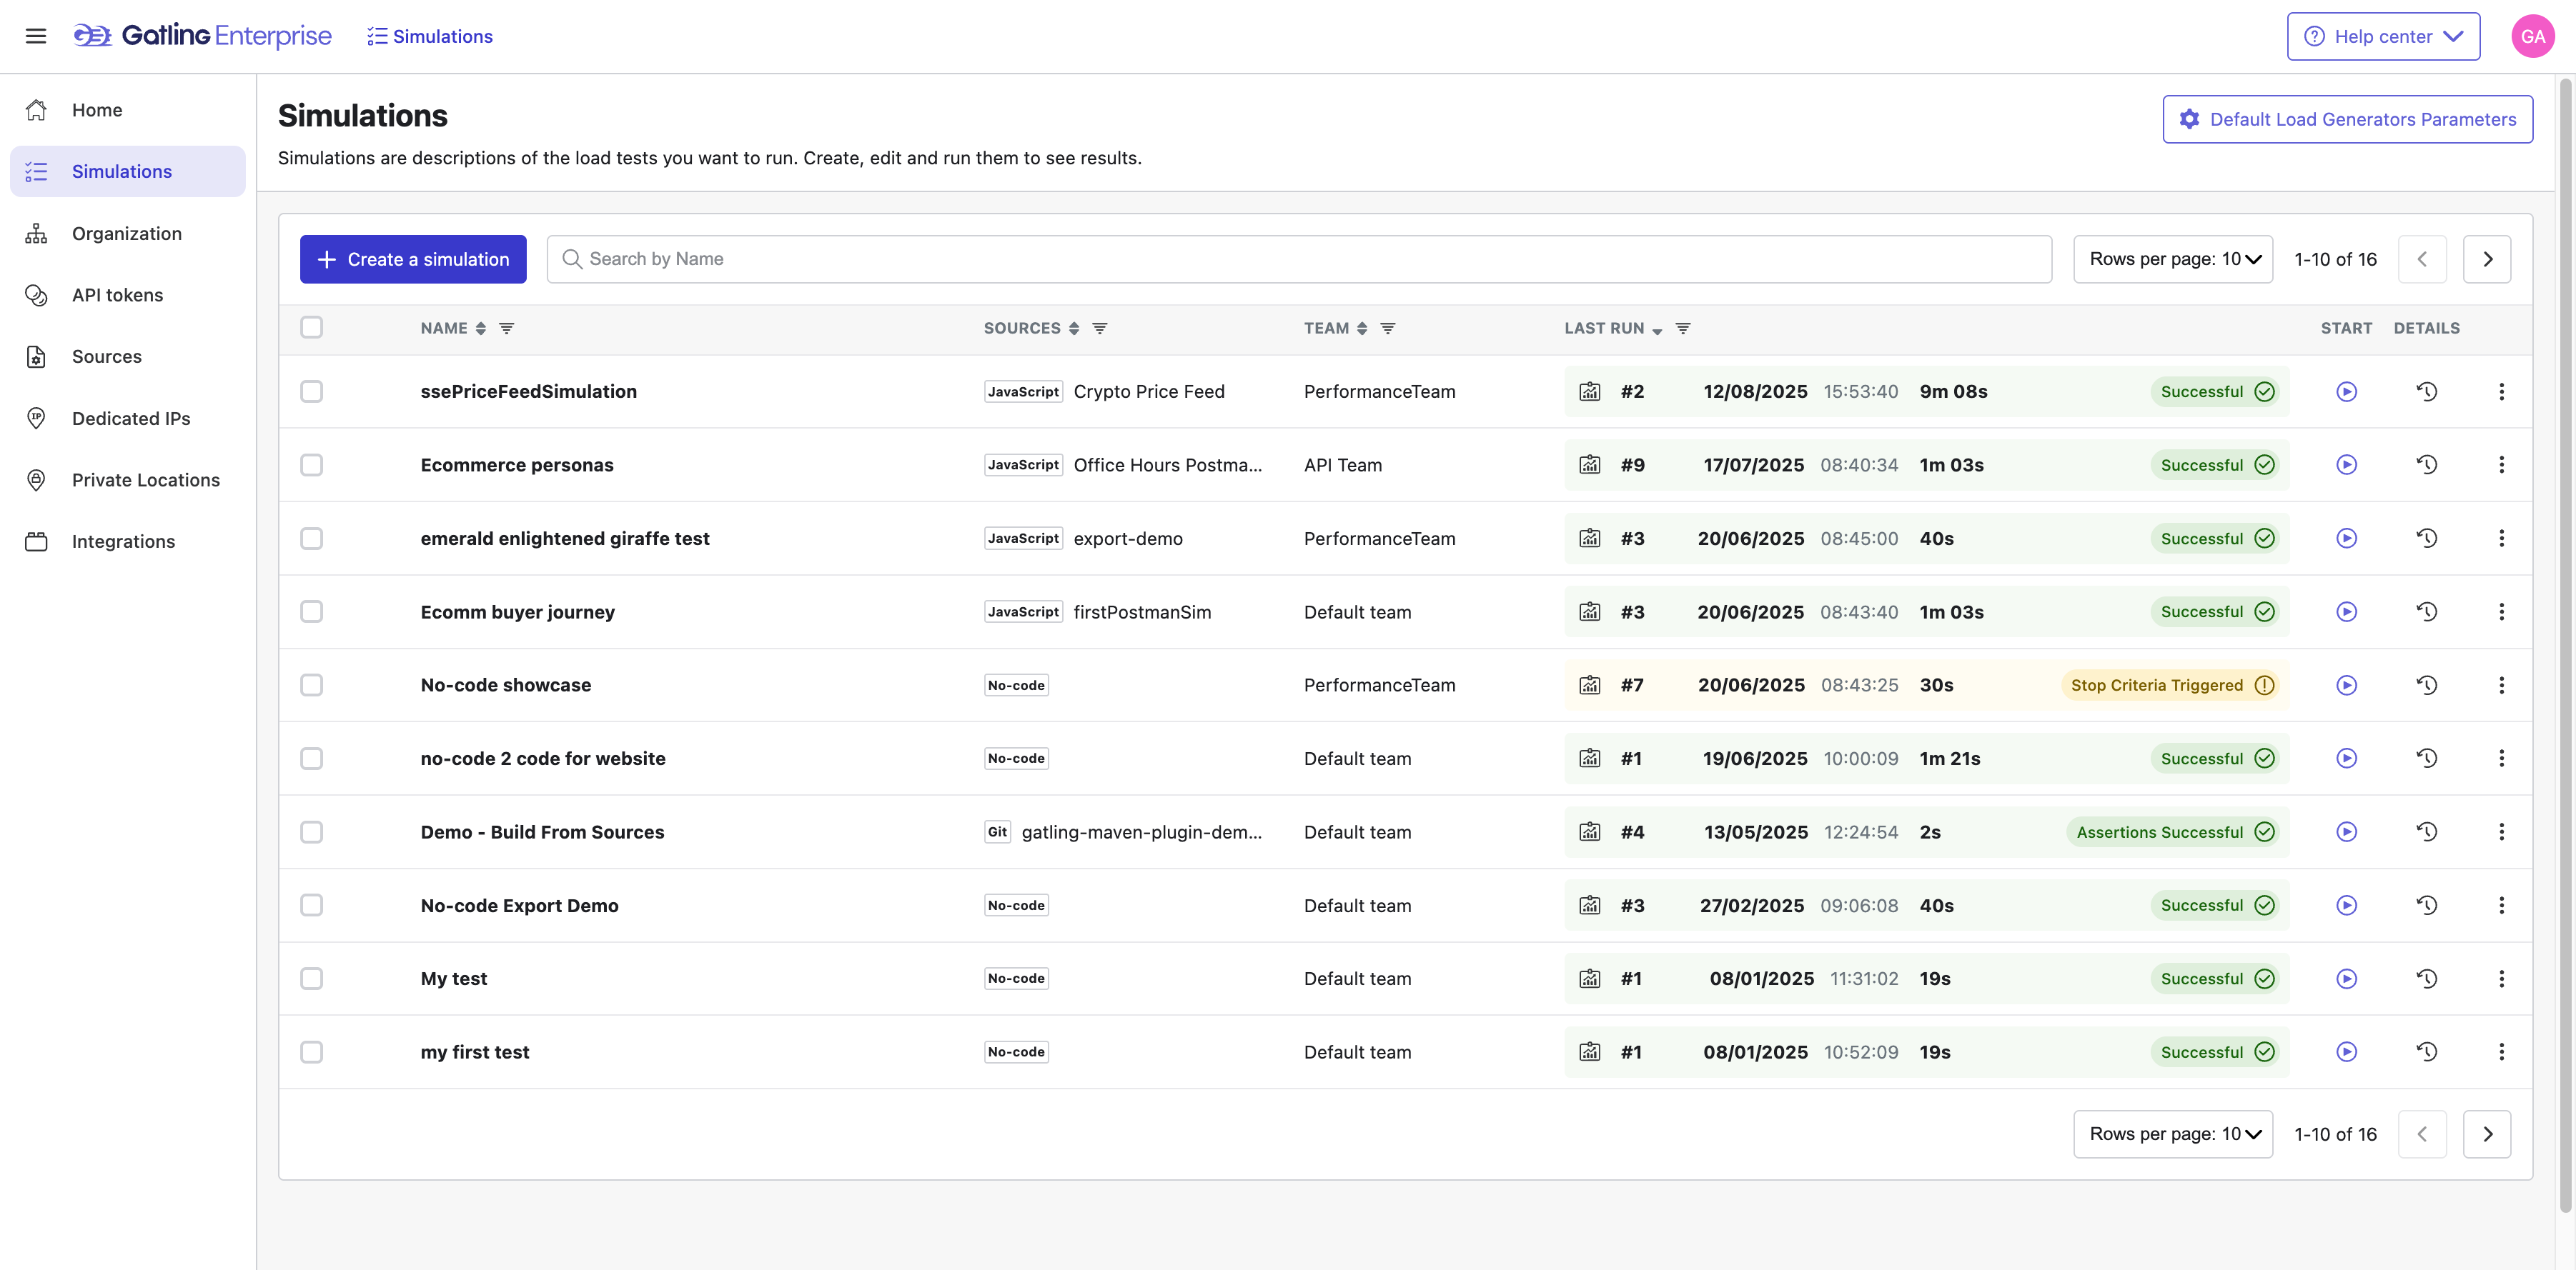The image size is (2576, 1270).
Task: Select Simulations in the sidebar
Action: [128, 172]
